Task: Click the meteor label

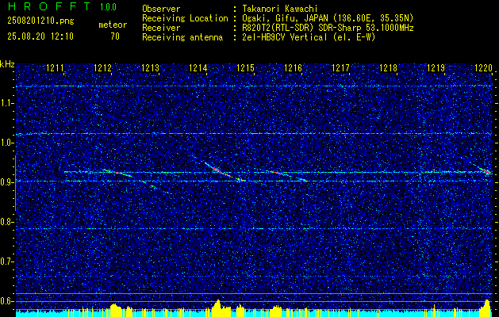Action: [113, 25]
